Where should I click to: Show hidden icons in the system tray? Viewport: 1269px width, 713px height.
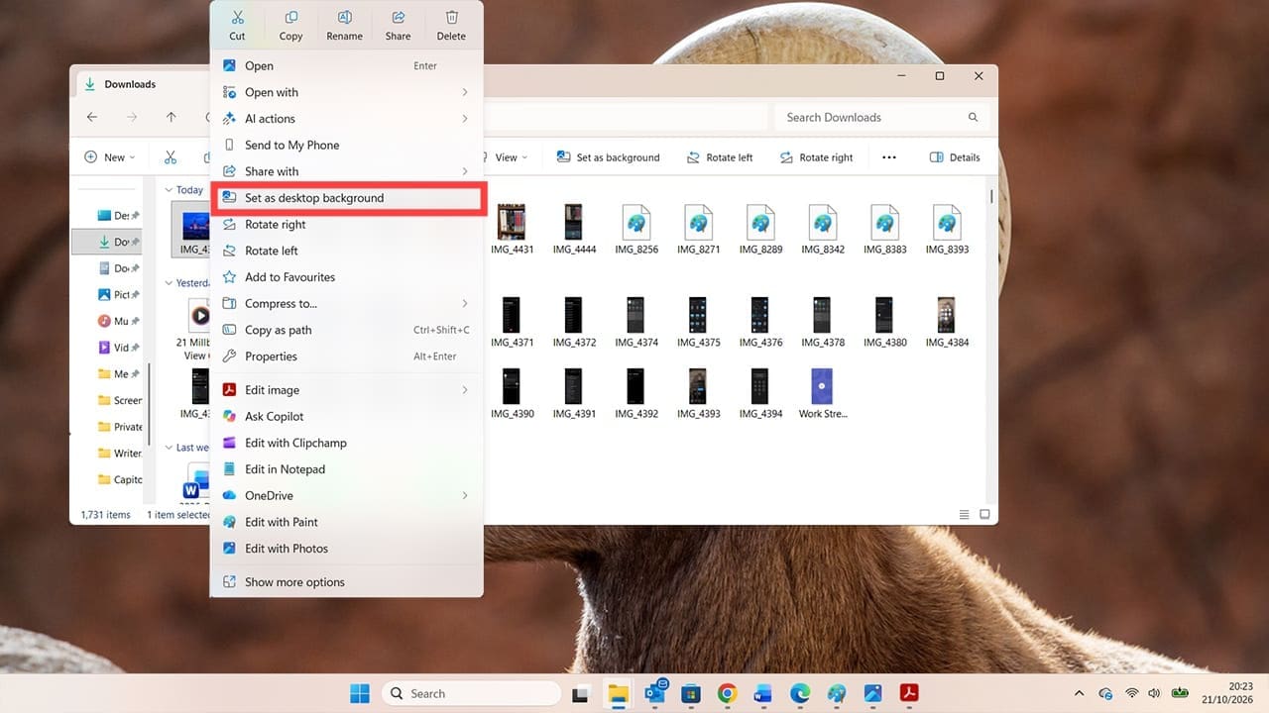[x=1080, y=693]
